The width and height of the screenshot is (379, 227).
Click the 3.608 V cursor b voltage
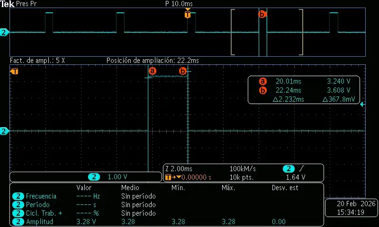coord(338,90)
